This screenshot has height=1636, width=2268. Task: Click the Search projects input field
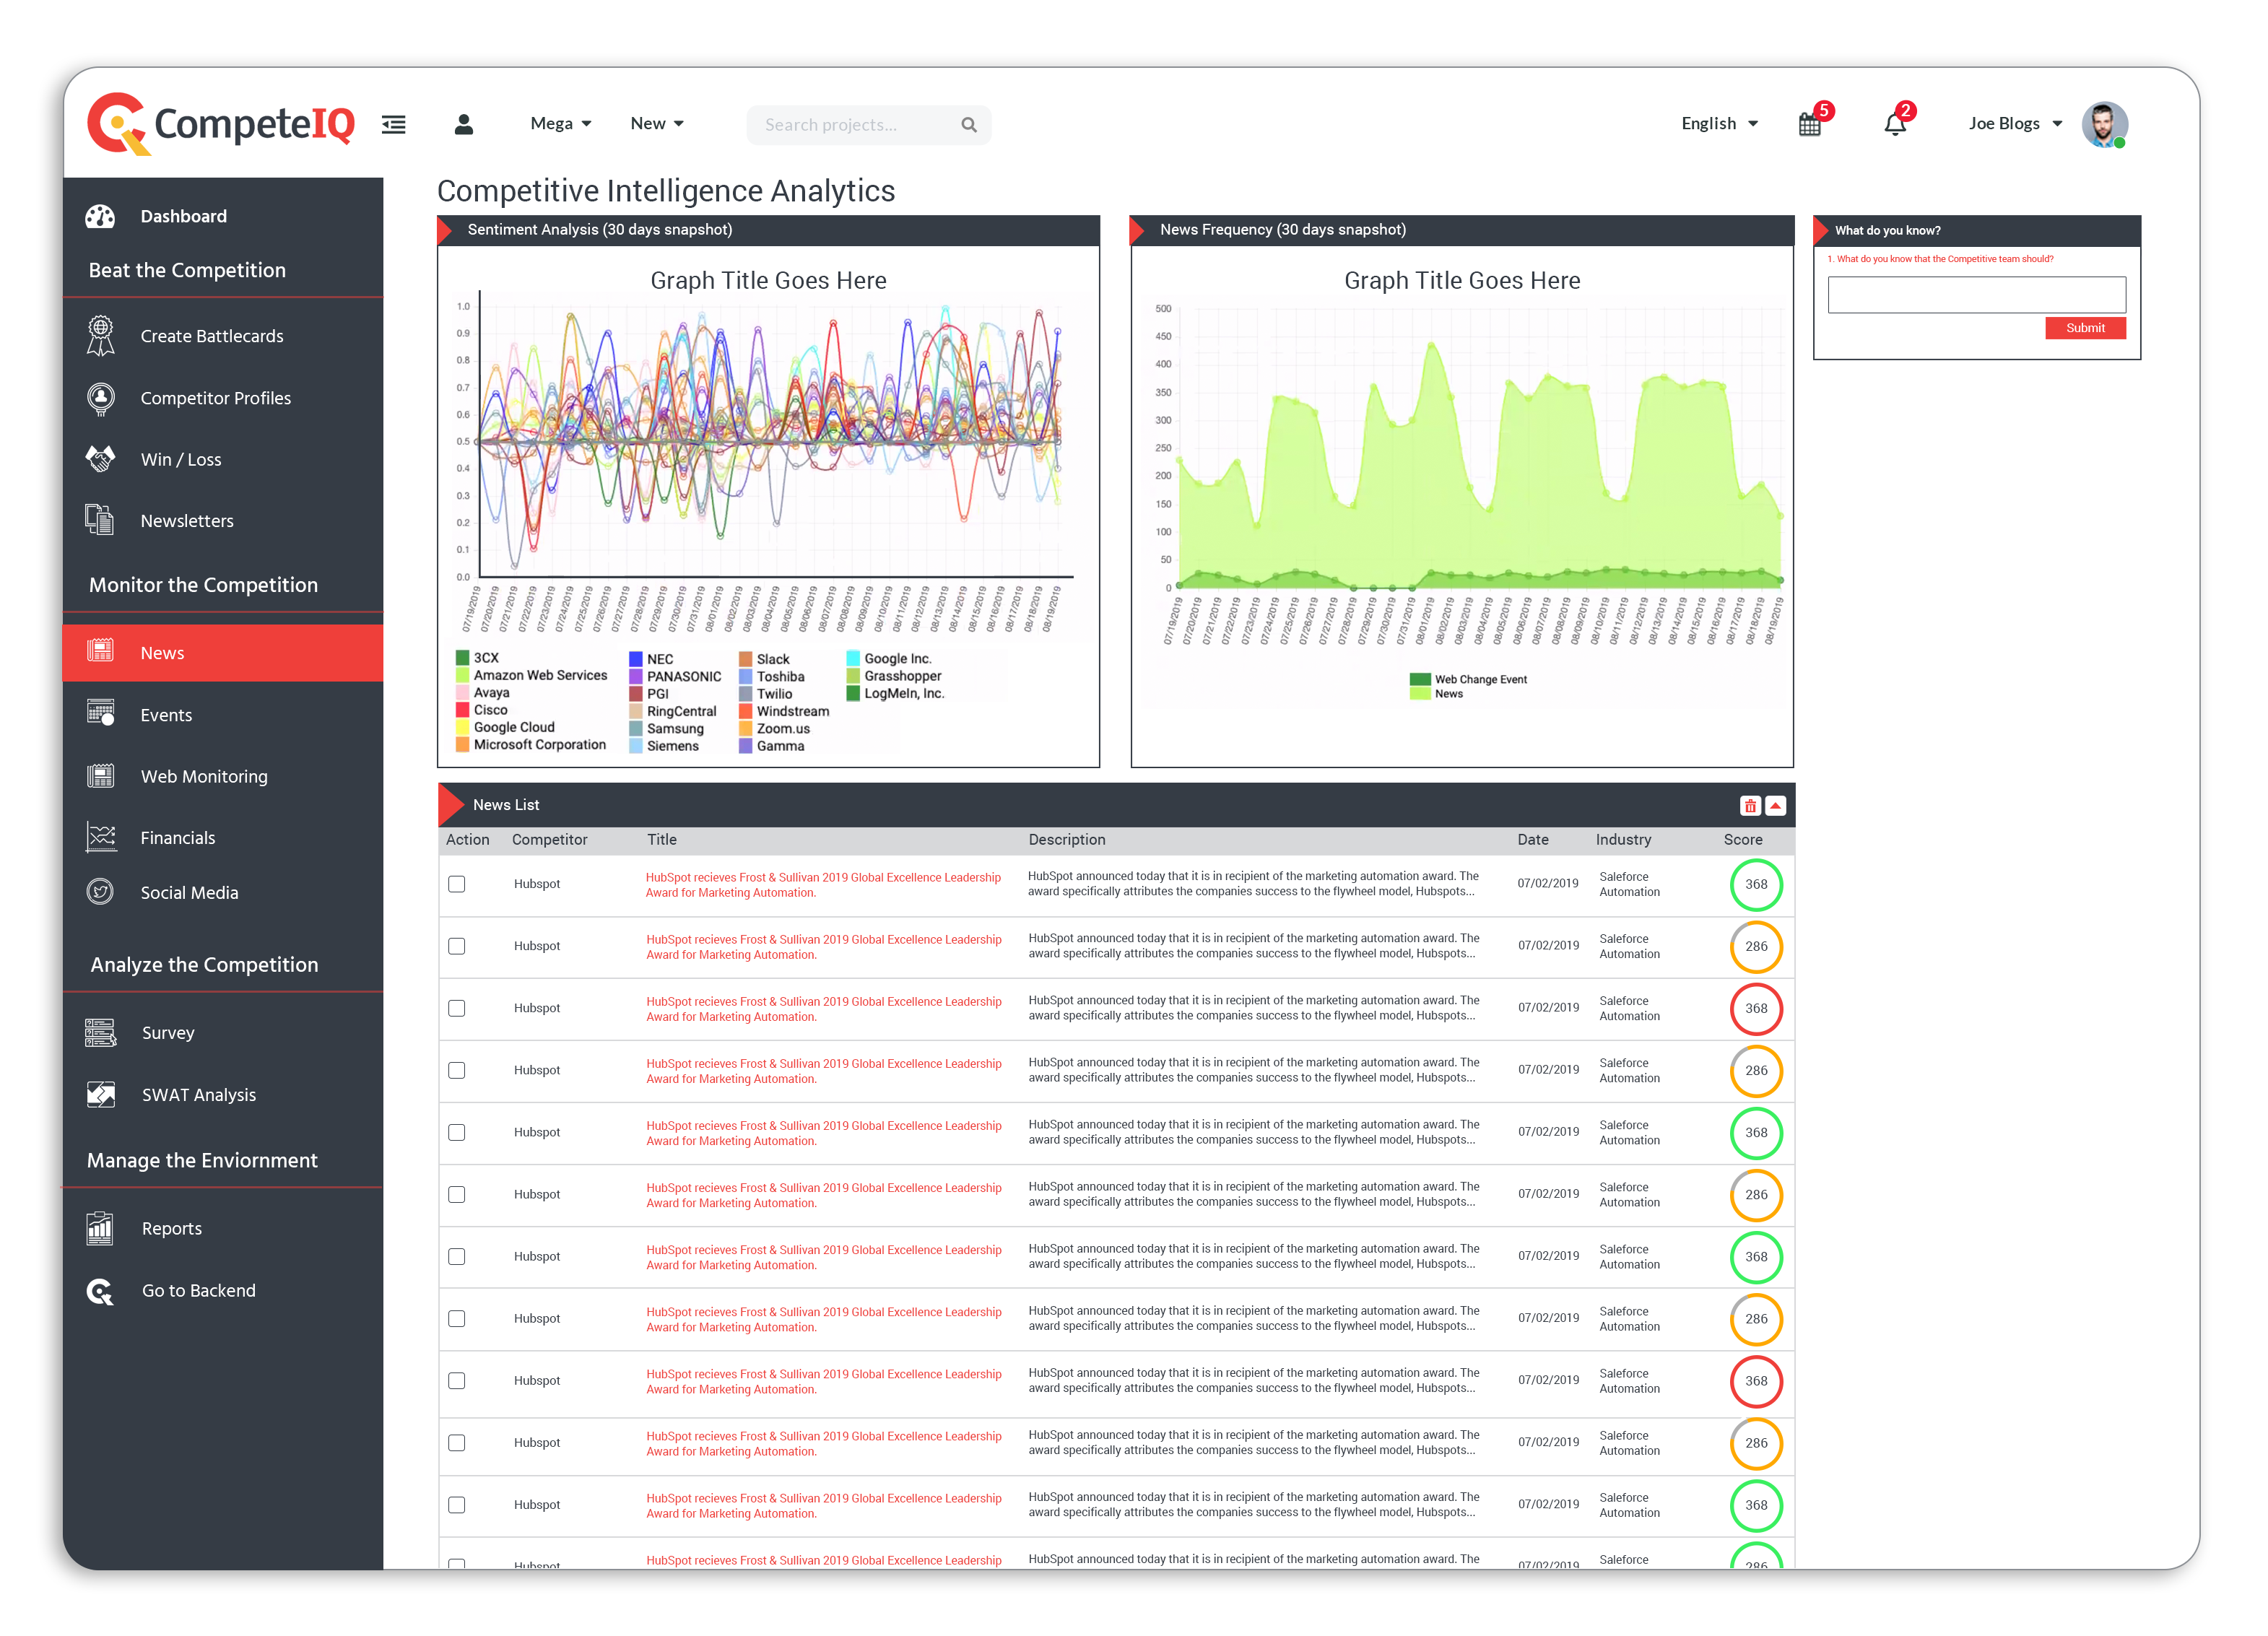click(868, 125)
